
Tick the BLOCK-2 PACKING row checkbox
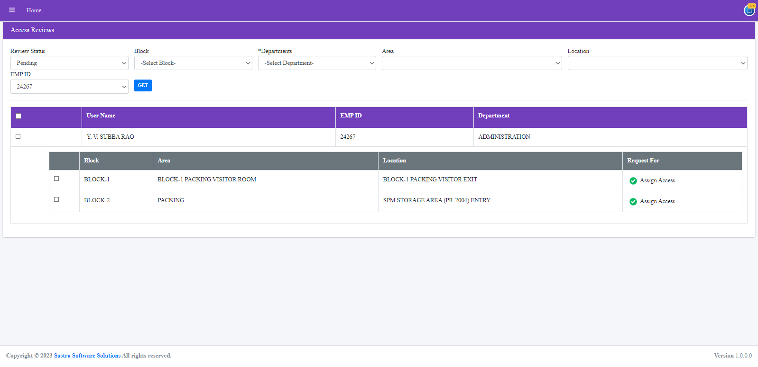[56, 199]
